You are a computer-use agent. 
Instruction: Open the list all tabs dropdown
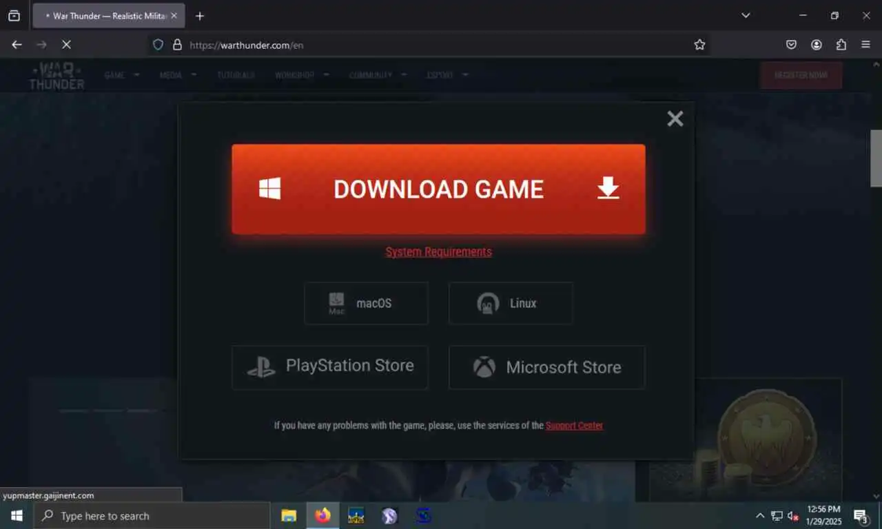click(x=746, y=16)
